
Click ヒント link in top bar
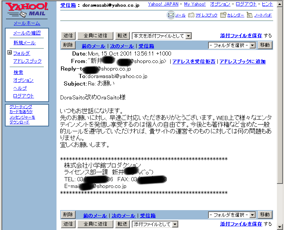coord(267,4)
